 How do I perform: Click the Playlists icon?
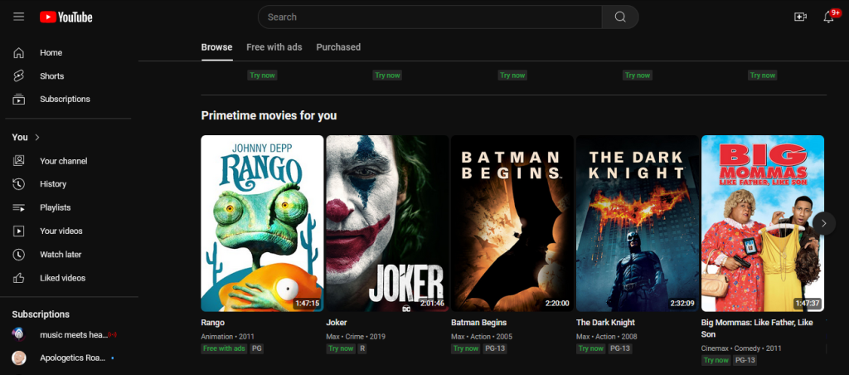(x=19, y=207)
